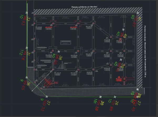Click yellow point number 37
The width and height of the screenshot is (158, 117).
49,103
